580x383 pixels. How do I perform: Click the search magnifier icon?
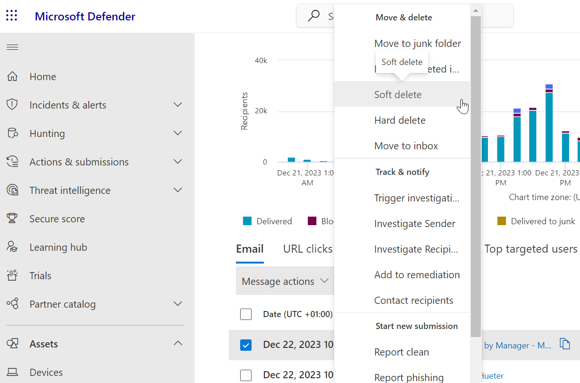314,16
